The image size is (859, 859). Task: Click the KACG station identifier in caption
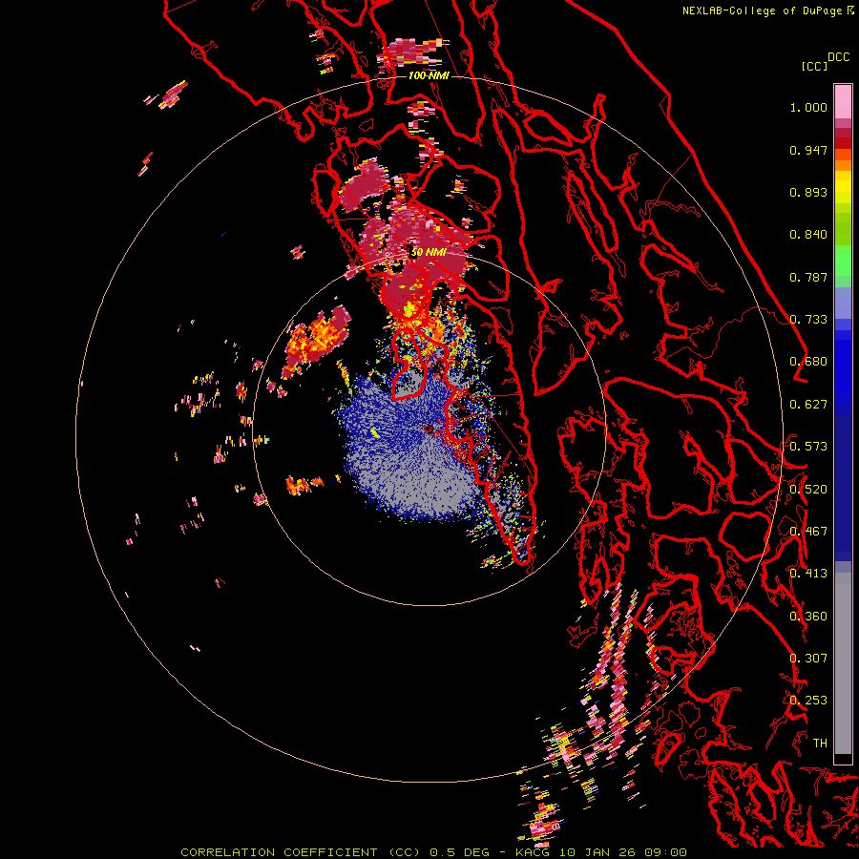coord(532,852)
